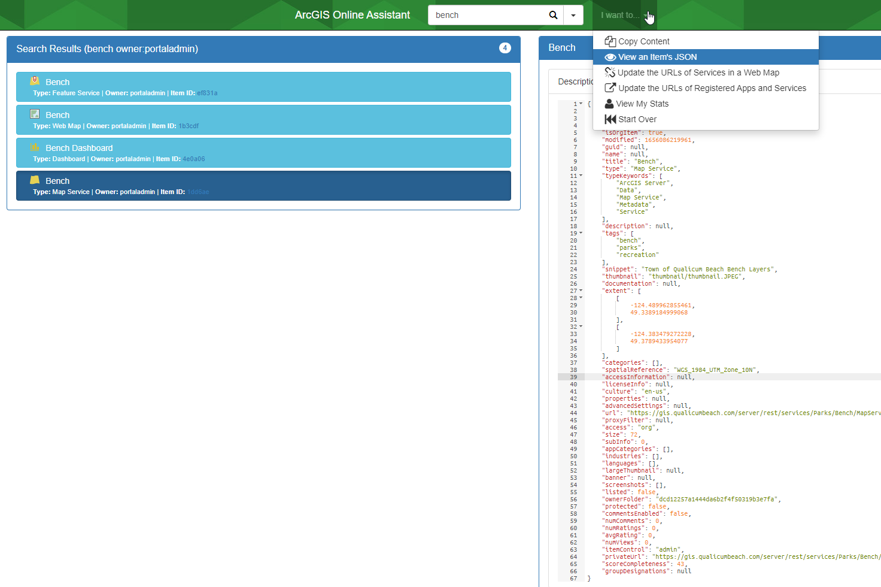Image resolution: width=881 pixels, height=587 pixels.
Task: Open the search options dropdown arrow
Action: point(573,14)
